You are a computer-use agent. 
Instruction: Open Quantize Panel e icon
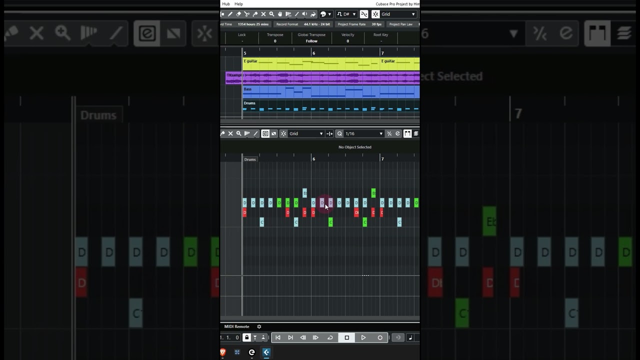point(397,133)
